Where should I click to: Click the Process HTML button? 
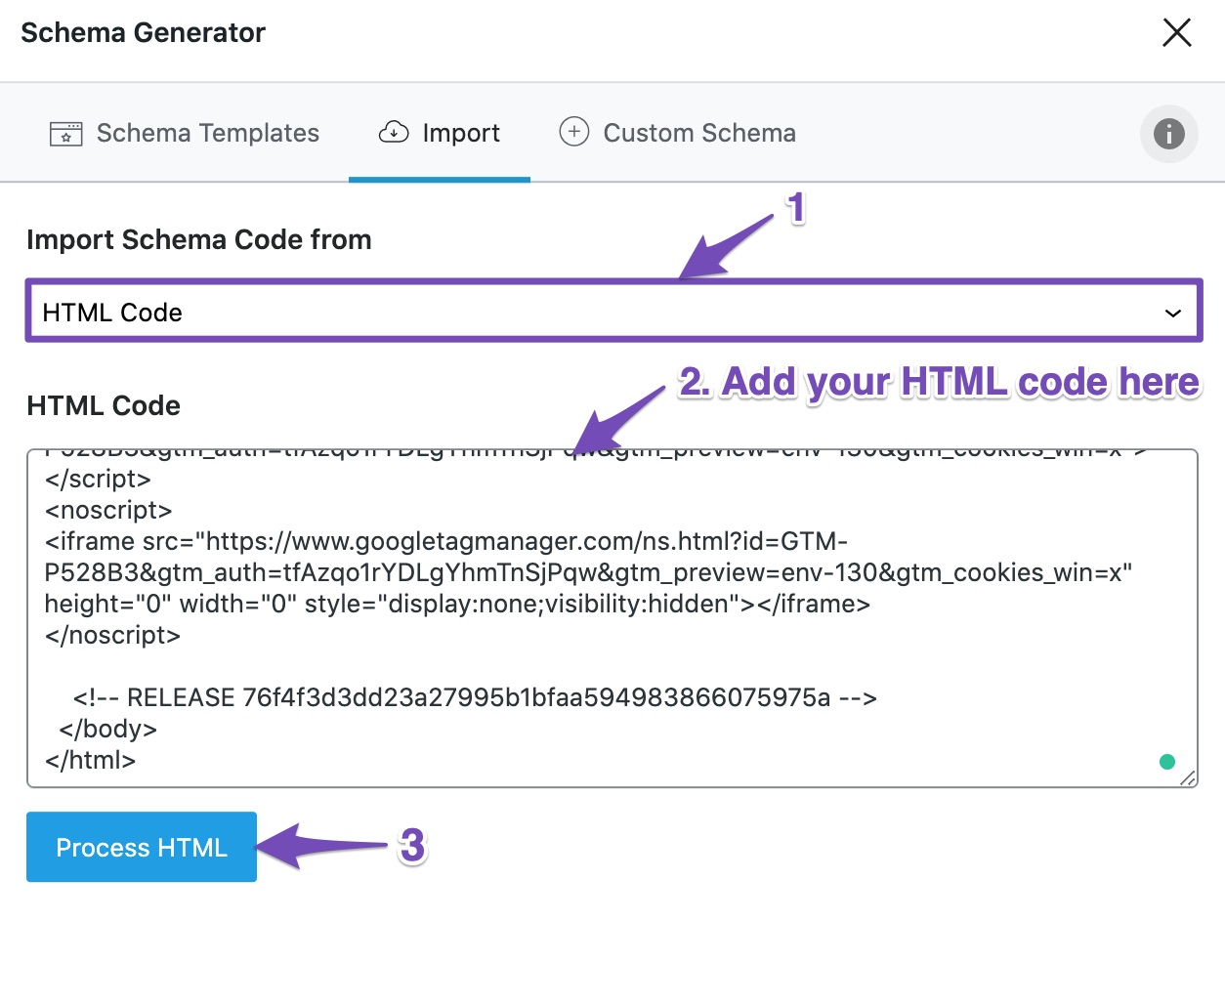[142, 847]
